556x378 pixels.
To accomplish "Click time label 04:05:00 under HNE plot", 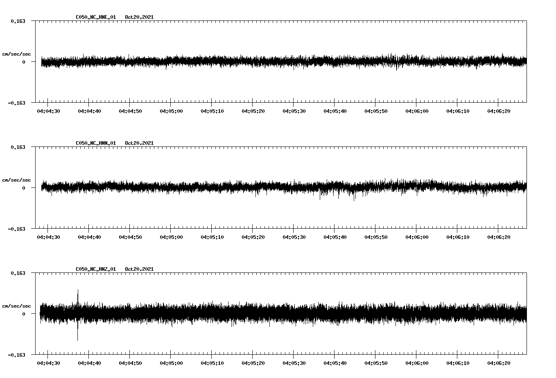I will click(x=171, y=111).
